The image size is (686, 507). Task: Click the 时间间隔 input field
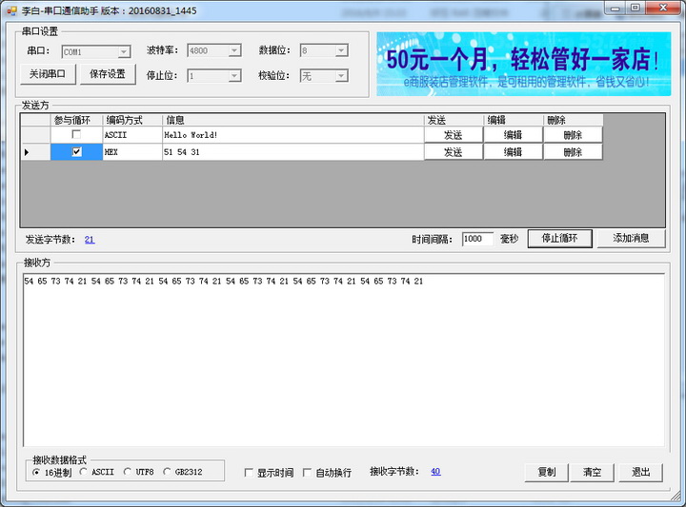coord(477,240)
